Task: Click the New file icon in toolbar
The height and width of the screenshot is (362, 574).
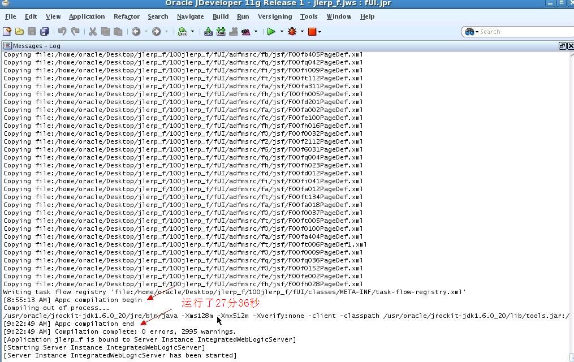Action: [7, 32]
